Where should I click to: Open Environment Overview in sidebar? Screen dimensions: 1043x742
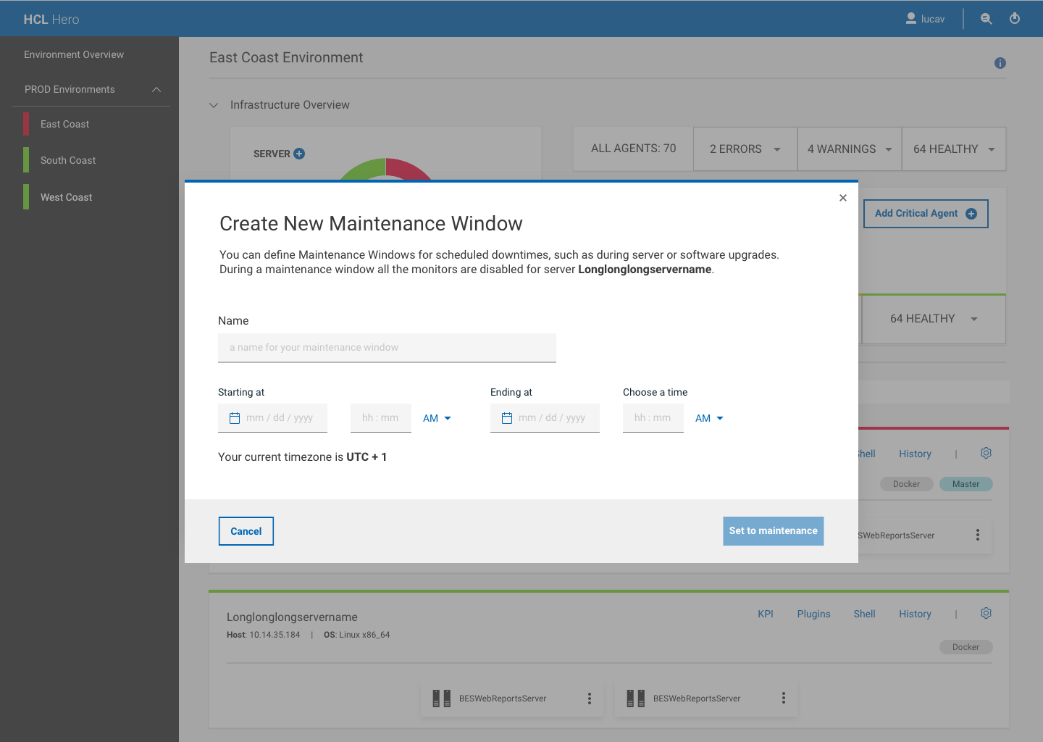(74, 54)
